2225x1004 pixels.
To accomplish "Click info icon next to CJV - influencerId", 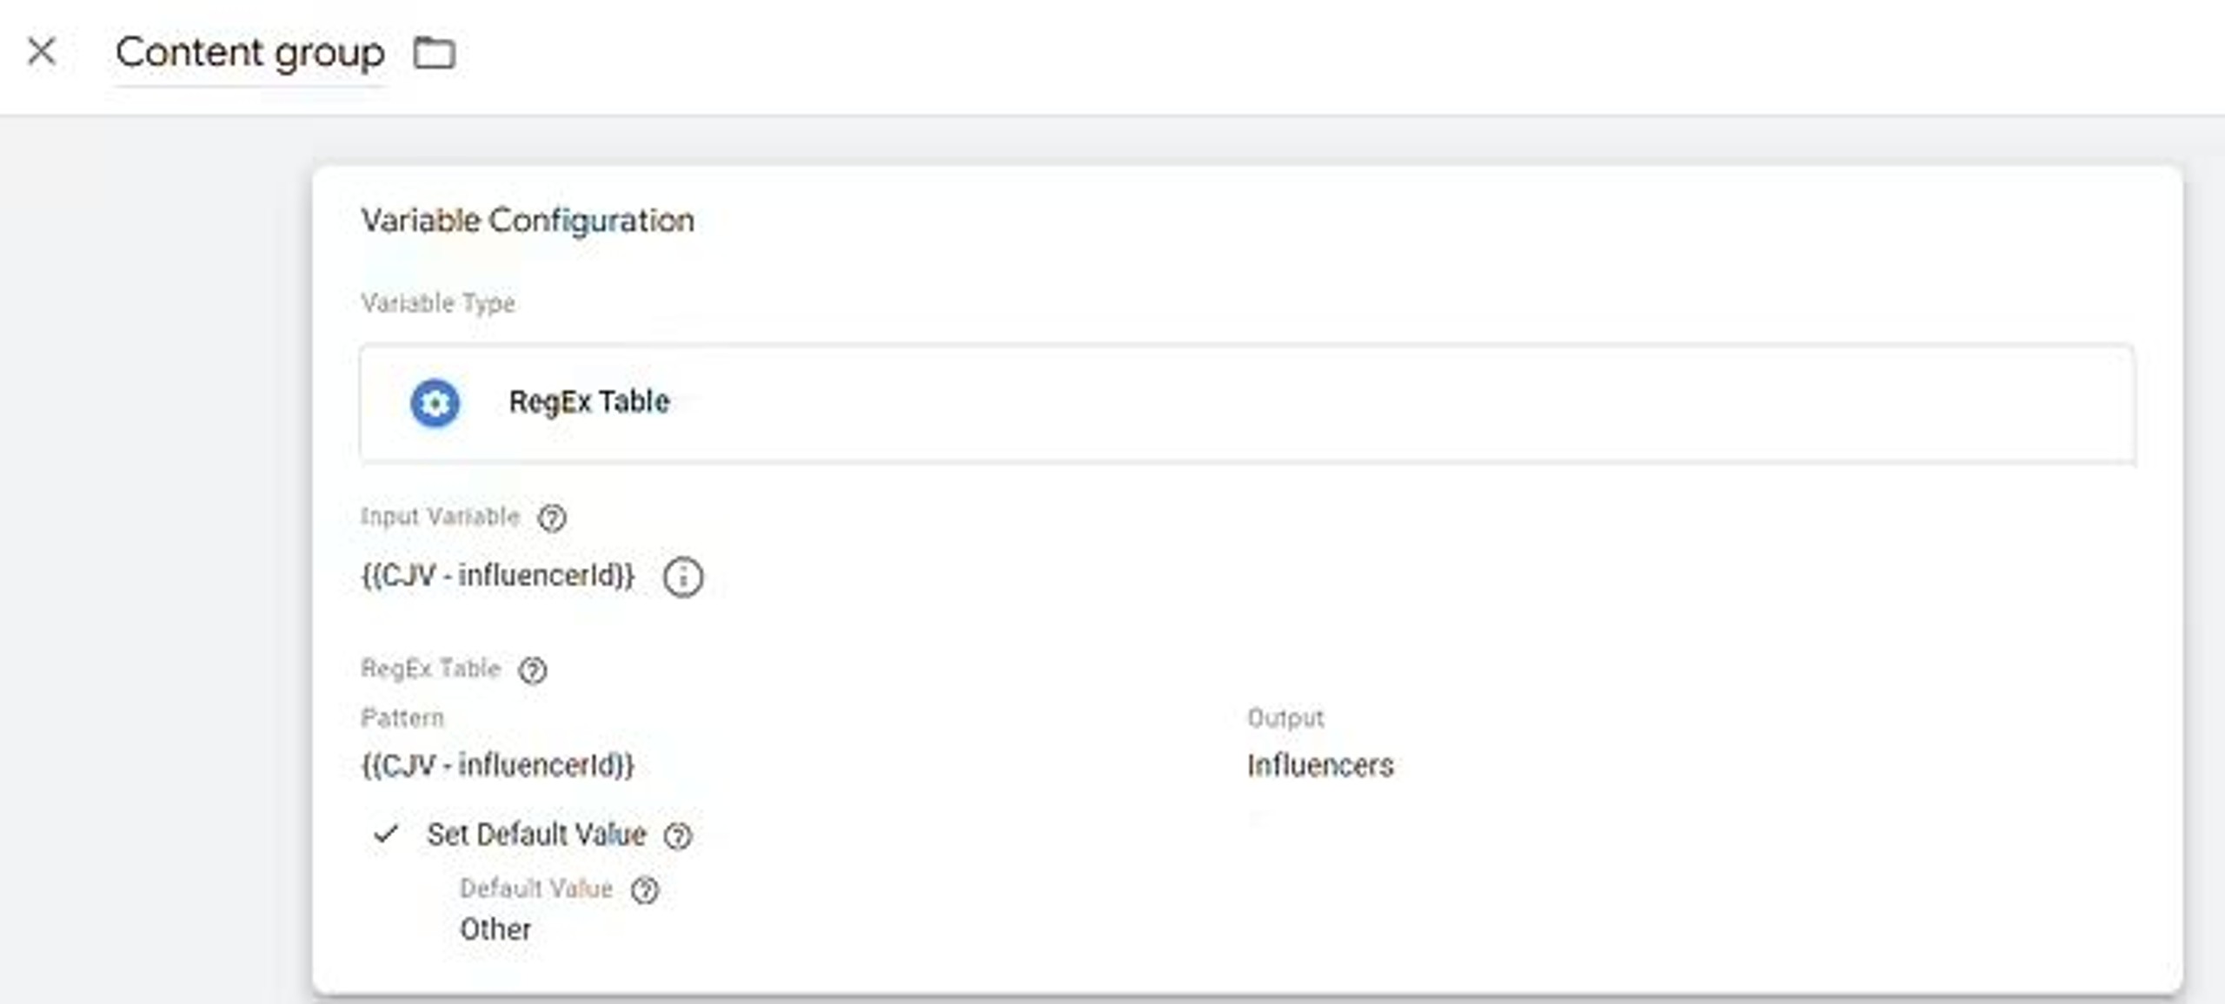I will pos(683,578).
